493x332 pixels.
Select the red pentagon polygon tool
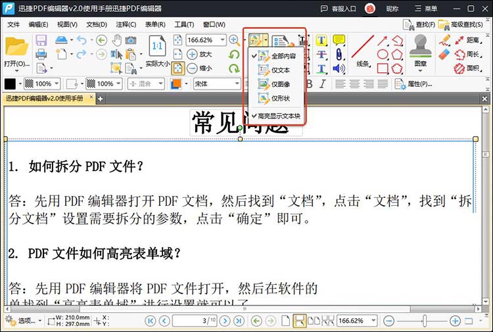(x=398, y=55)
